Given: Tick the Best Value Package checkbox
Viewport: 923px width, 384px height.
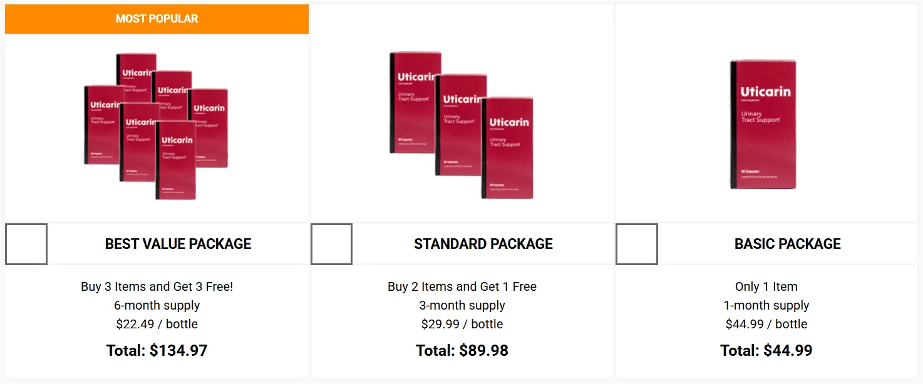Looking at the screenshot, I should (26, 244).
